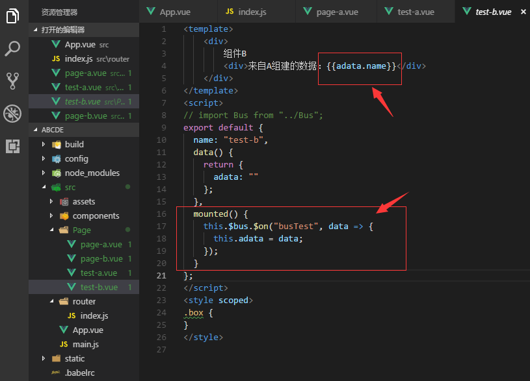
Task: Open the Debug view icon
Action: 12,114
